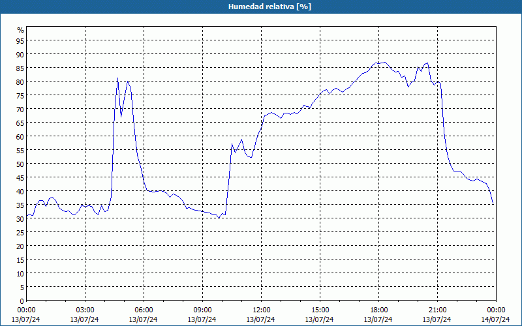Select the 55 y-axis tick label
The height and width of the screenshot is (326, 522).
tap(20, 151)
